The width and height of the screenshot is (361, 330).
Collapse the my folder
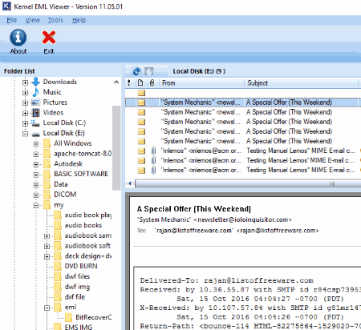coord(36,205)
